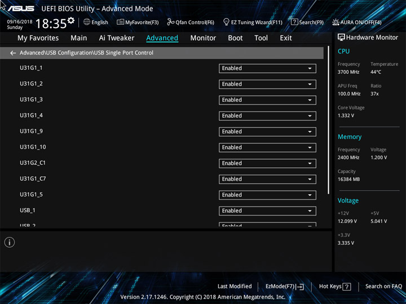Click the 09/16/2018 date text
The image size is (406, 304).
[20, 22]
